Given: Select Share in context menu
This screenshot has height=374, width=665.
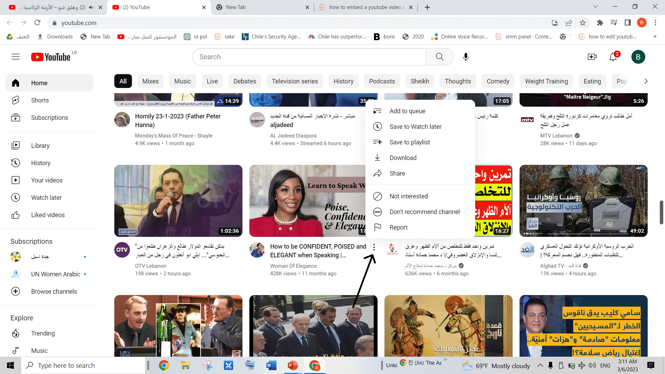Looking at the screenshot, I should 420,173.
